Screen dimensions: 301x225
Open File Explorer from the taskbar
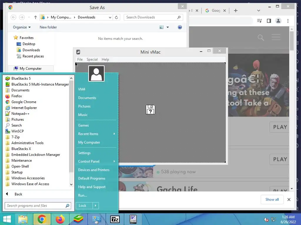[23, 219]
